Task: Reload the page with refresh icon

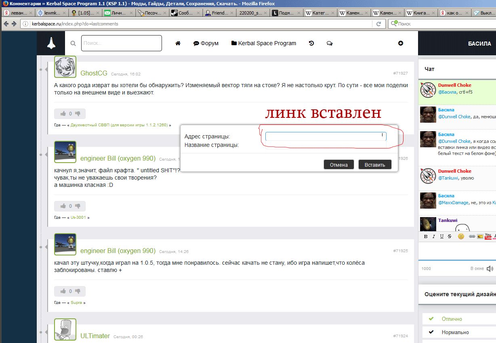Action: (x=378, y=24)
